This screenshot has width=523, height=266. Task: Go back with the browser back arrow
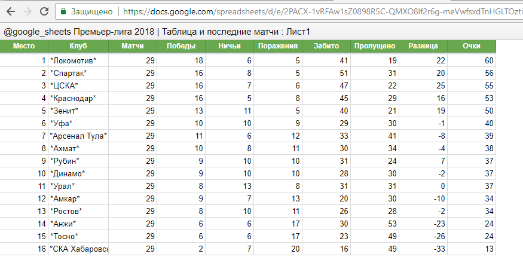(x=11, y=12)
